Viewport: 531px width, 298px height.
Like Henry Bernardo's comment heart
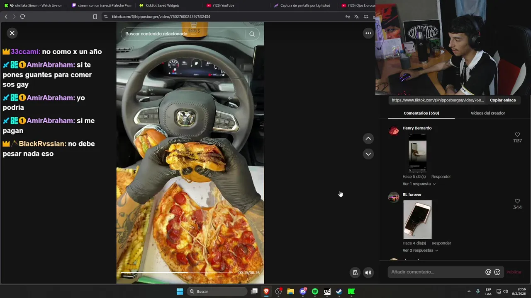pos(517,135)
